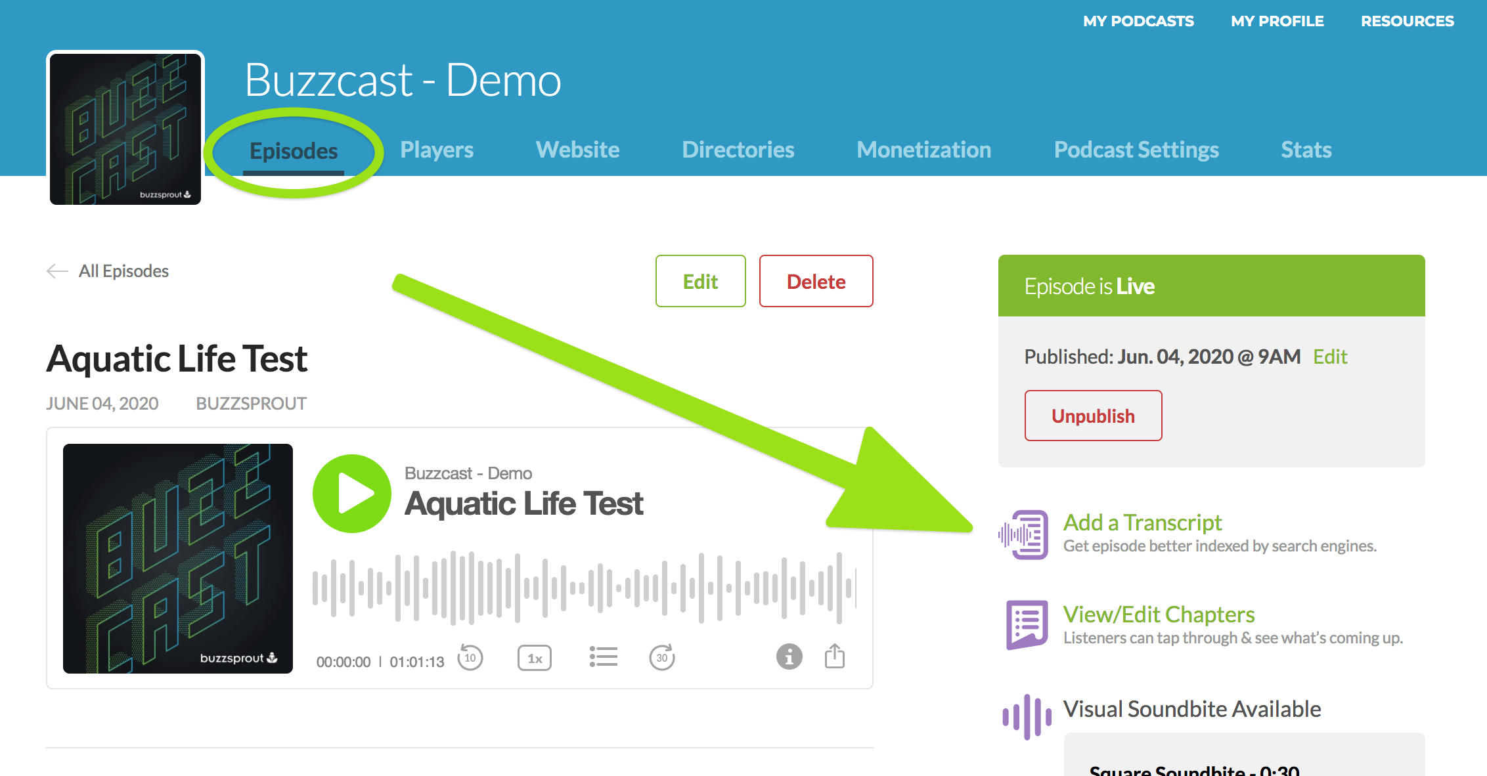The width and height of the screenshot is (1487, 776).
Task: Rewind 10 seconds in the player
Action: pyautogui.click(x=470, y=657)
